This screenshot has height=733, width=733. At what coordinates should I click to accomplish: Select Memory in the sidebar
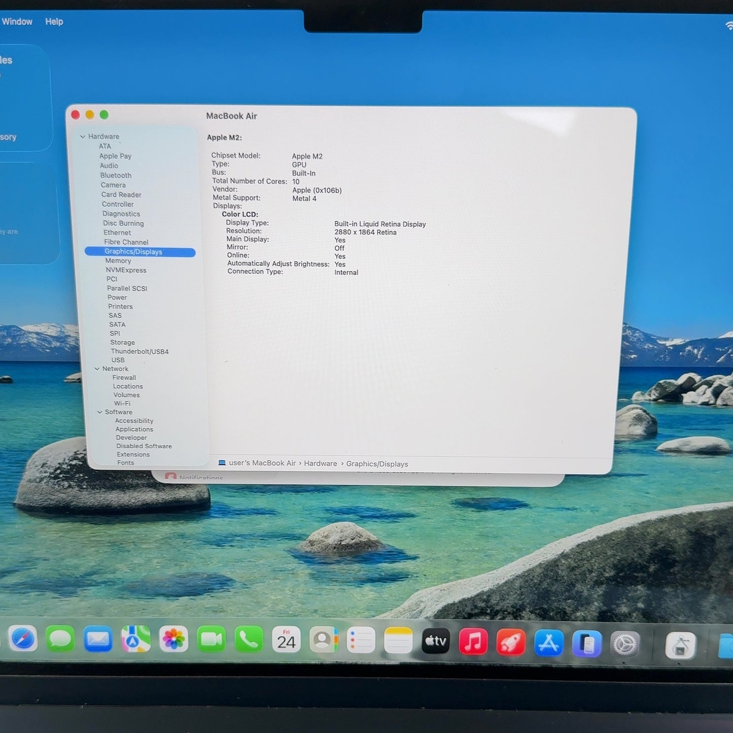pos(118,261)
